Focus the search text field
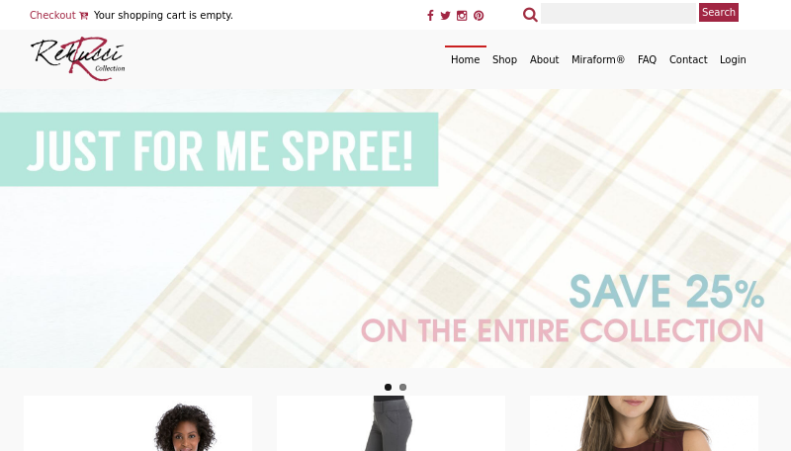Image resolution: width=791 pixels, height=451 pixels. click(618, 13)
